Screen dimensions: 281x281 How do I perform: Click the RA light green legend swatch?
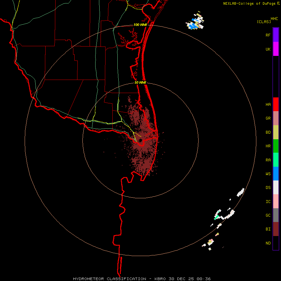click(276, 160)
